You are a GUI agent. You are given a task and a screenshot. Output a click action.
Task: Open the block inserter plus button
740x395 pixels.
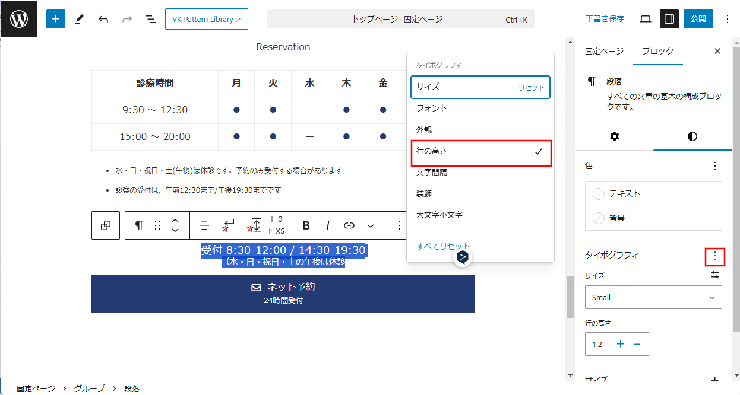[56, 19]
